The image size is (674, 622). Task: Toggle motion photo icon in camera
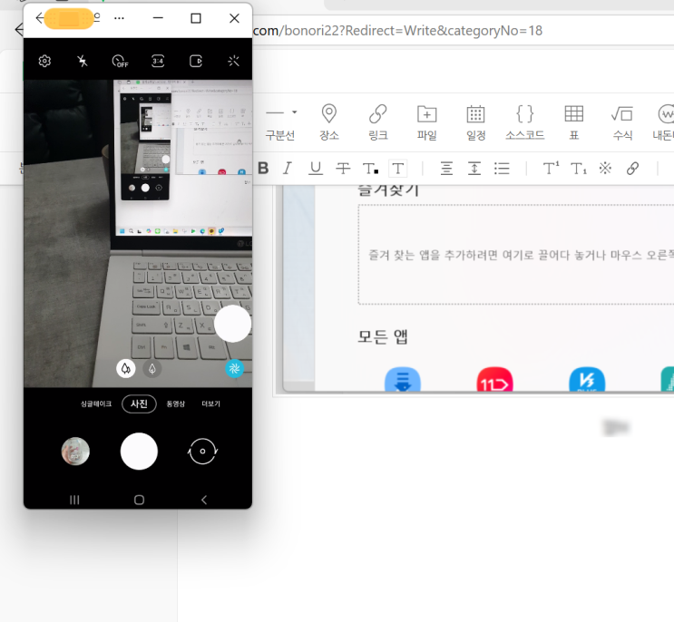click(x=196, y=61)
